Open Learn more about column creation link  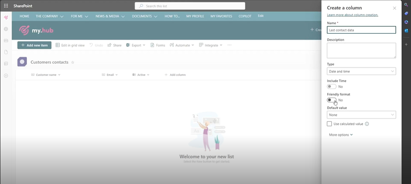(x=352, y=15)
